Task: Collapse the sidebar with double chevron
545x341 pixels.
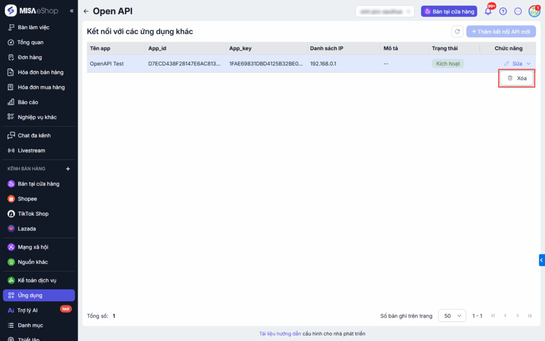Action: [72, 11]
